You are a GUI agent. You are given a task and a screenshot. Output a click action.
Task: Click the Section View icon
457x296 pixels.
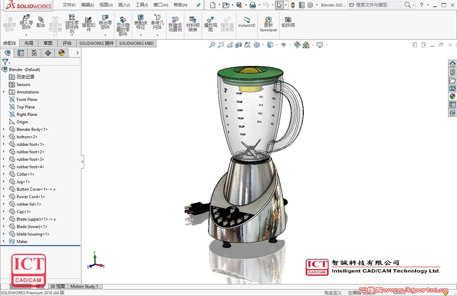tap(239, 45)
